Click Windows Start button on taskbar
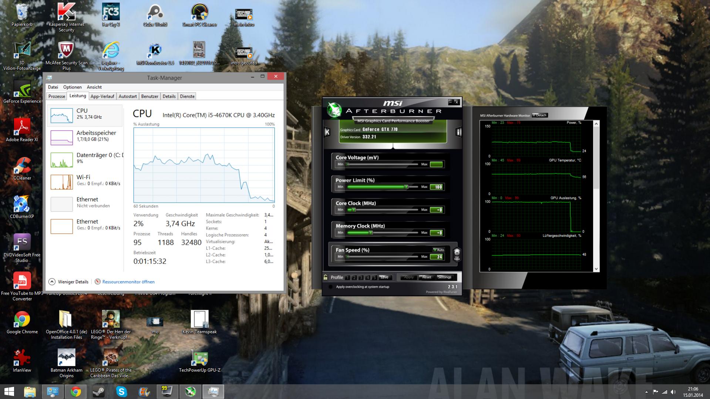Screen dimensions: 710x399 pos(9,392)
